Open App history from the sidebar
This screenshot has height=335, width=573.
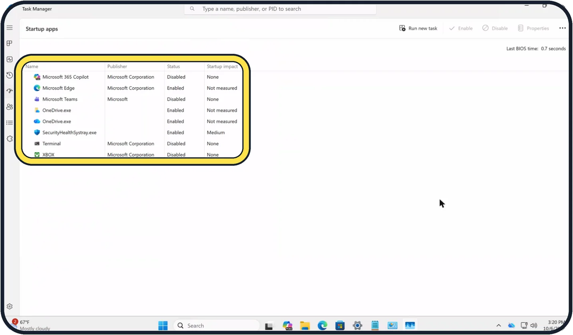click(x=10, y=75)
